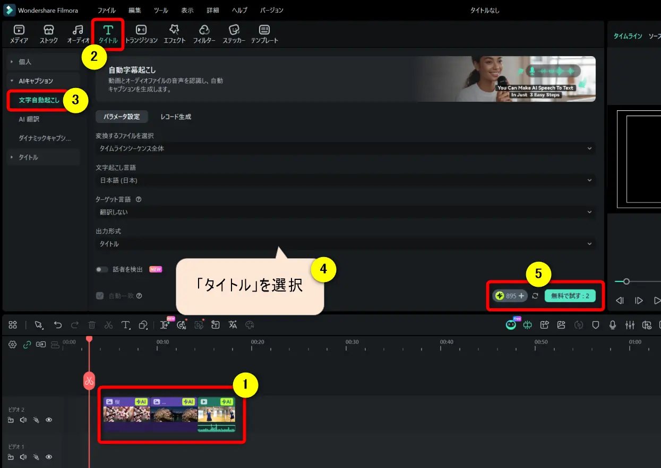Open the ステッカー panel
Viewport: 661px width, 468px height.
[x=233, y=33]
